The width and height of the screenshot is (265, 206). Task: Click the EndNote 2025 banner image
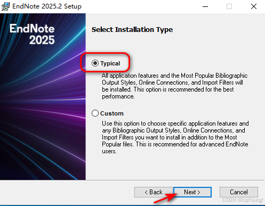pyautogui.click(x=43, y=96)
